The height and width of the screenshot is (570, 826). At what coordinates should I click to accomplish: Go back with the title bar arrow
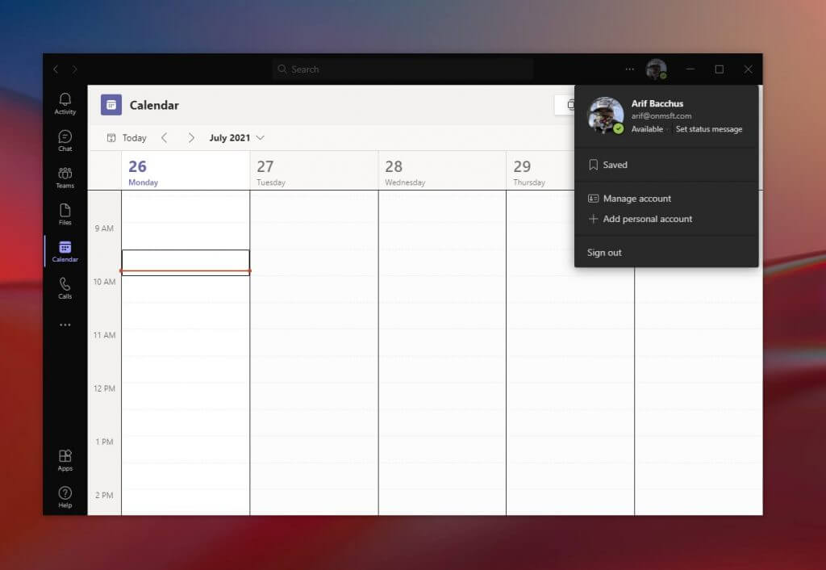[x=56, y=69]
